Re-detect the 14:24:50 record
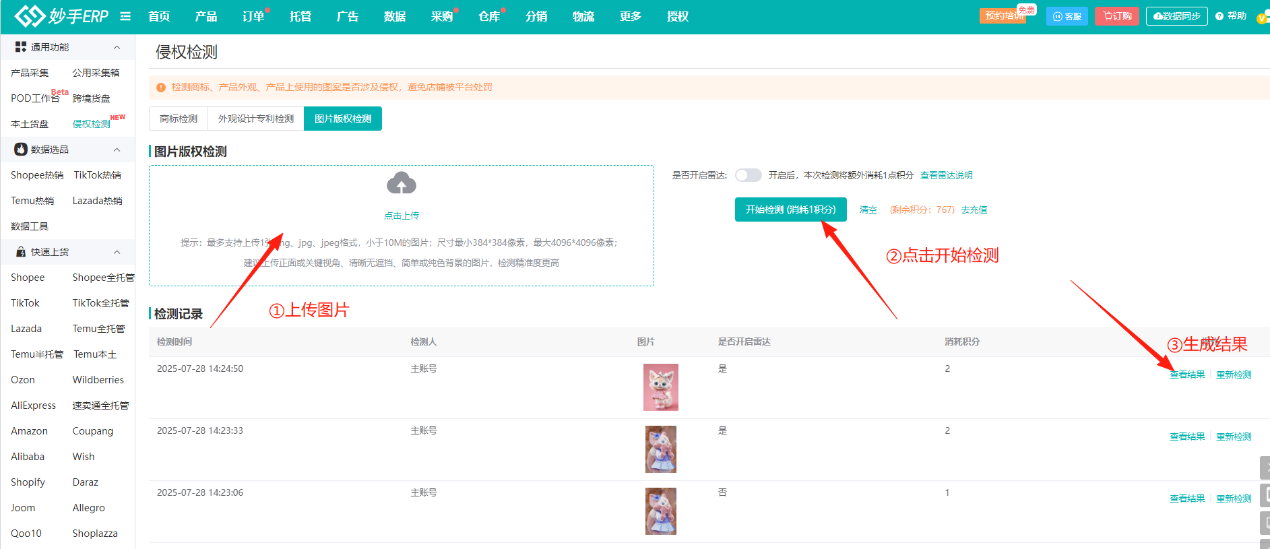The image size is (1270, 549). pos(1234,375)
